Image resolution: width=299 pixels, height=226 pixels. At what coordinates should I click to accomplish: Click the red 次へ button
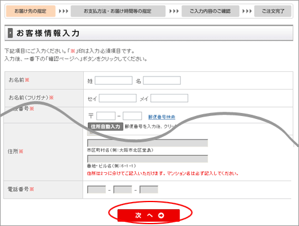coord(149,215)
